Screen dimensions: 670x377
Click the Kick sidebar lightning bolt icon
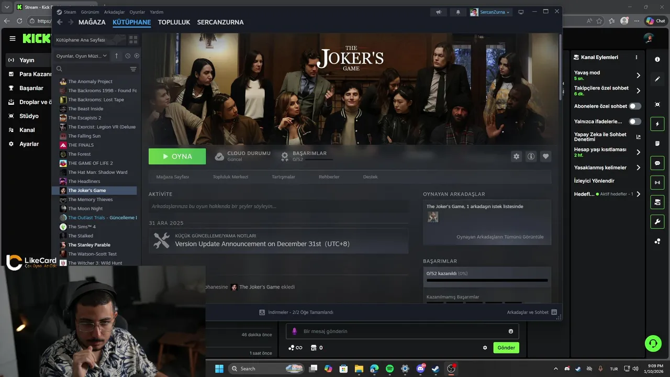[657, 124]
